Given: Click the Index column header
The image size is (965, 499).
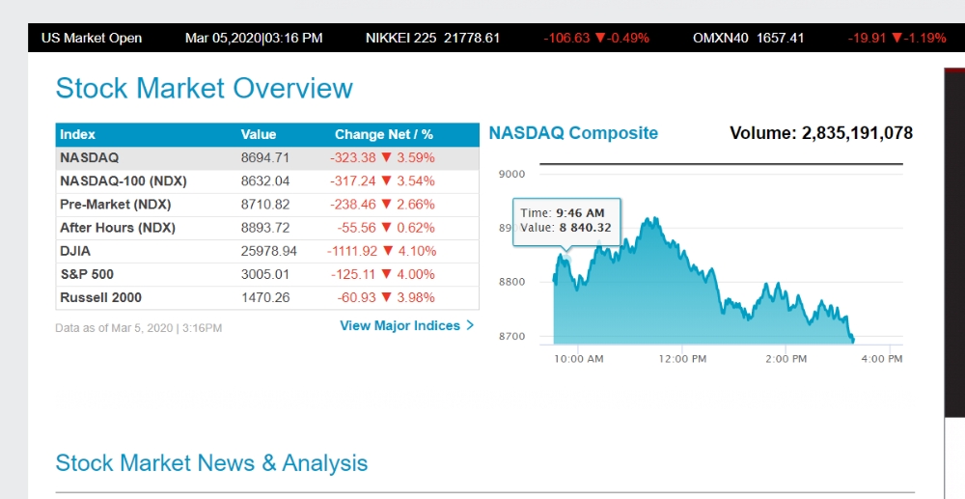Looking at the screenshot, I should (x=78, y=134).
